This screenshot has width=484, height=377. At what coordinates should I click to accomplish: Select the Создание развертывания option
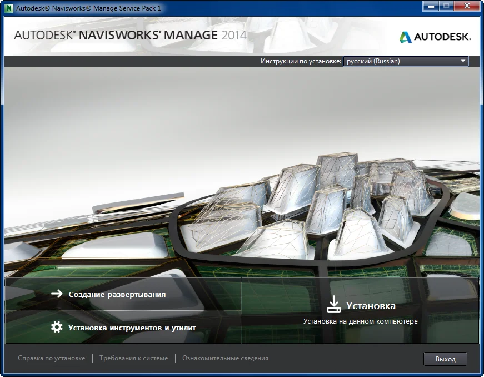click(x=117, y=294)
